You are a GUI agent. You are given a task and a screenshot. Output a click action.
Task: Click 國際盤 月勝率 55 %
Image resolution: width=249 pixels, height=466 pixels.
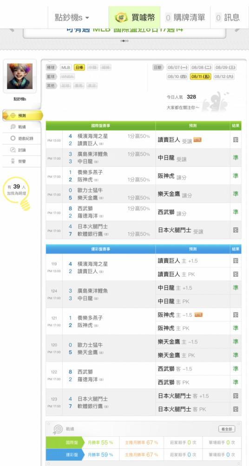[100, 443]
